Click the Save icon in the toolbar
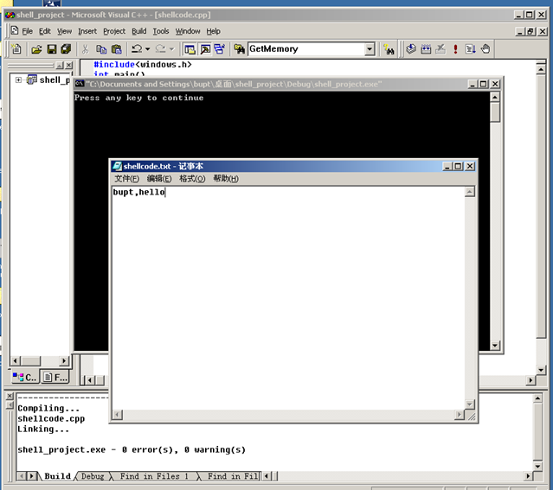 (51, 49)
